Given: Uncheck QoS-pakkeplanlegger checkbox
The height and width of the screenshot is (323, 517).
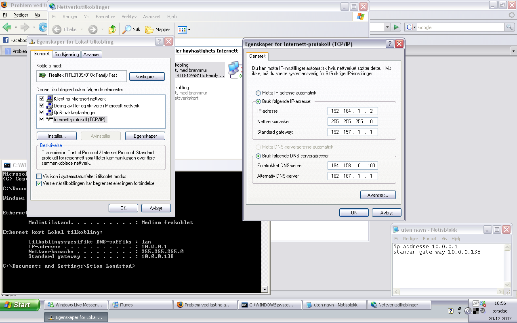Looking at the screenshot, I should 42,112.
